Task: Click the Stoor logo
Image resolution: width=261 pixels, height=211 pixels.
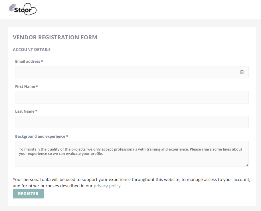Action: 23,9
